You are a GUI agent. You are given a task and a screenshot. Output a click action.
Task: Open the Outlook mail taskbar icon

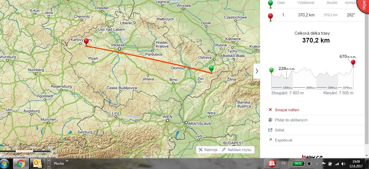click(37, 164)
